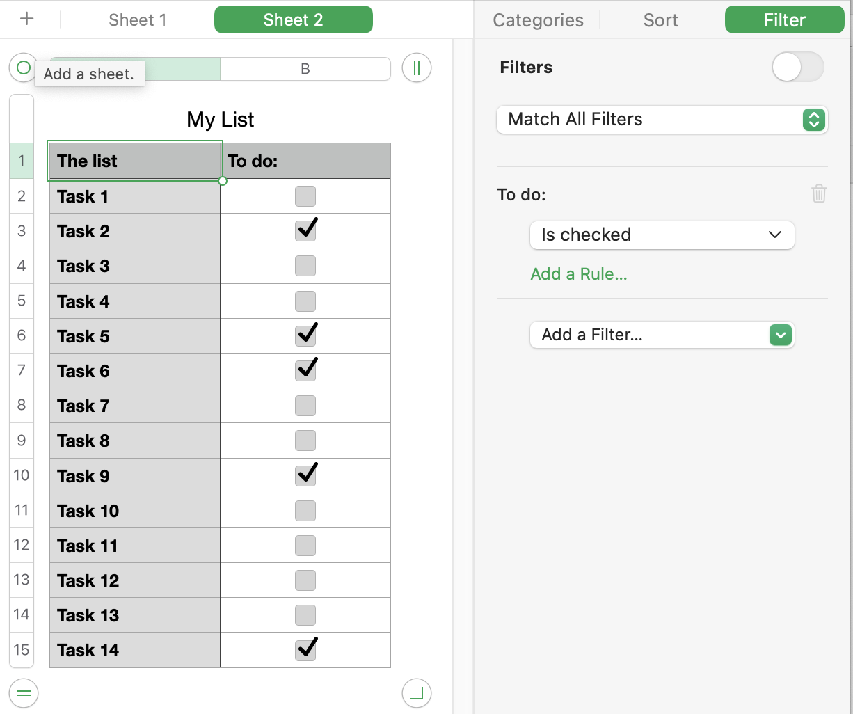
Task: Click the circular table select handle at top-left
Action: point(23,68)
